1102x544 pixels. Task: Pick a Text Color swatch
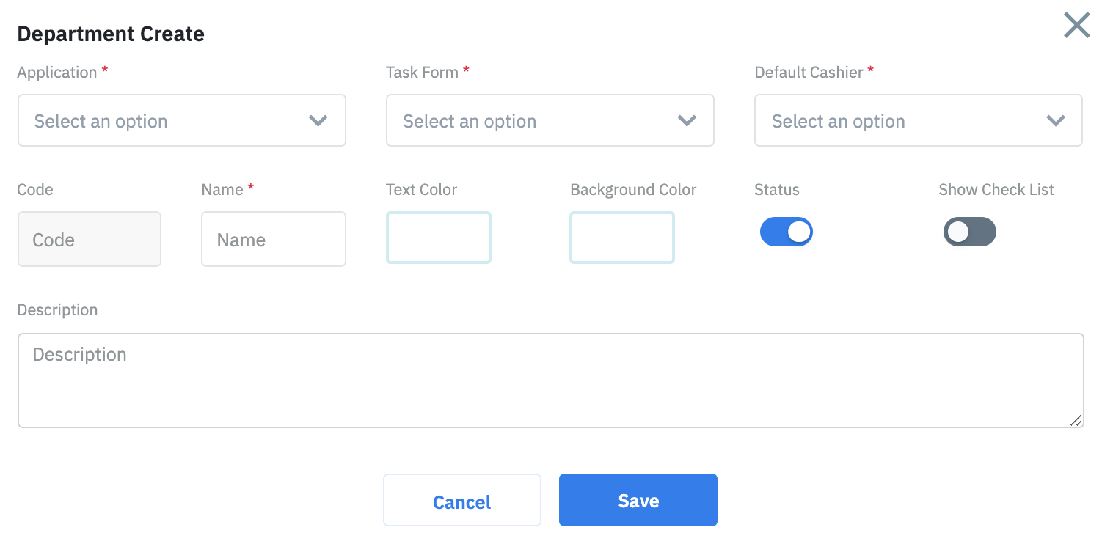pos(438,238)
